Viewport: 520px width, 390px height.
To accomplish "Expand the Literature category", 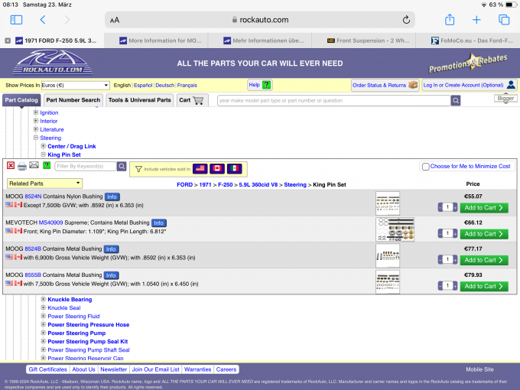I will coord(36,129).
